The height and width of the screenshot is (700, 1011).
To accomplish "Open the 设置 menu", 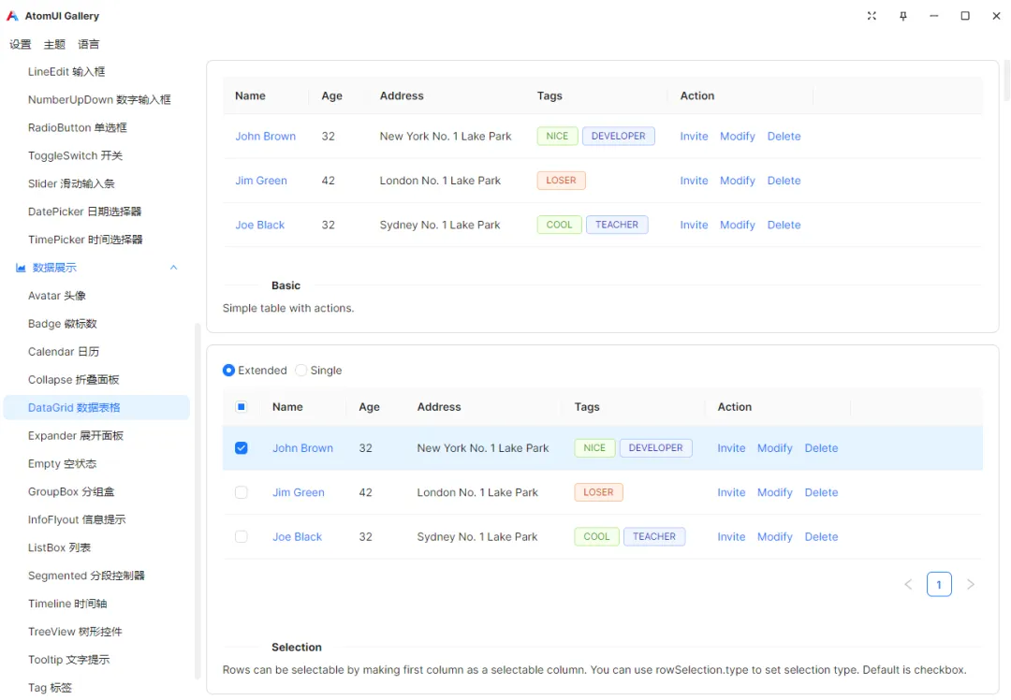I will [21, 44].
